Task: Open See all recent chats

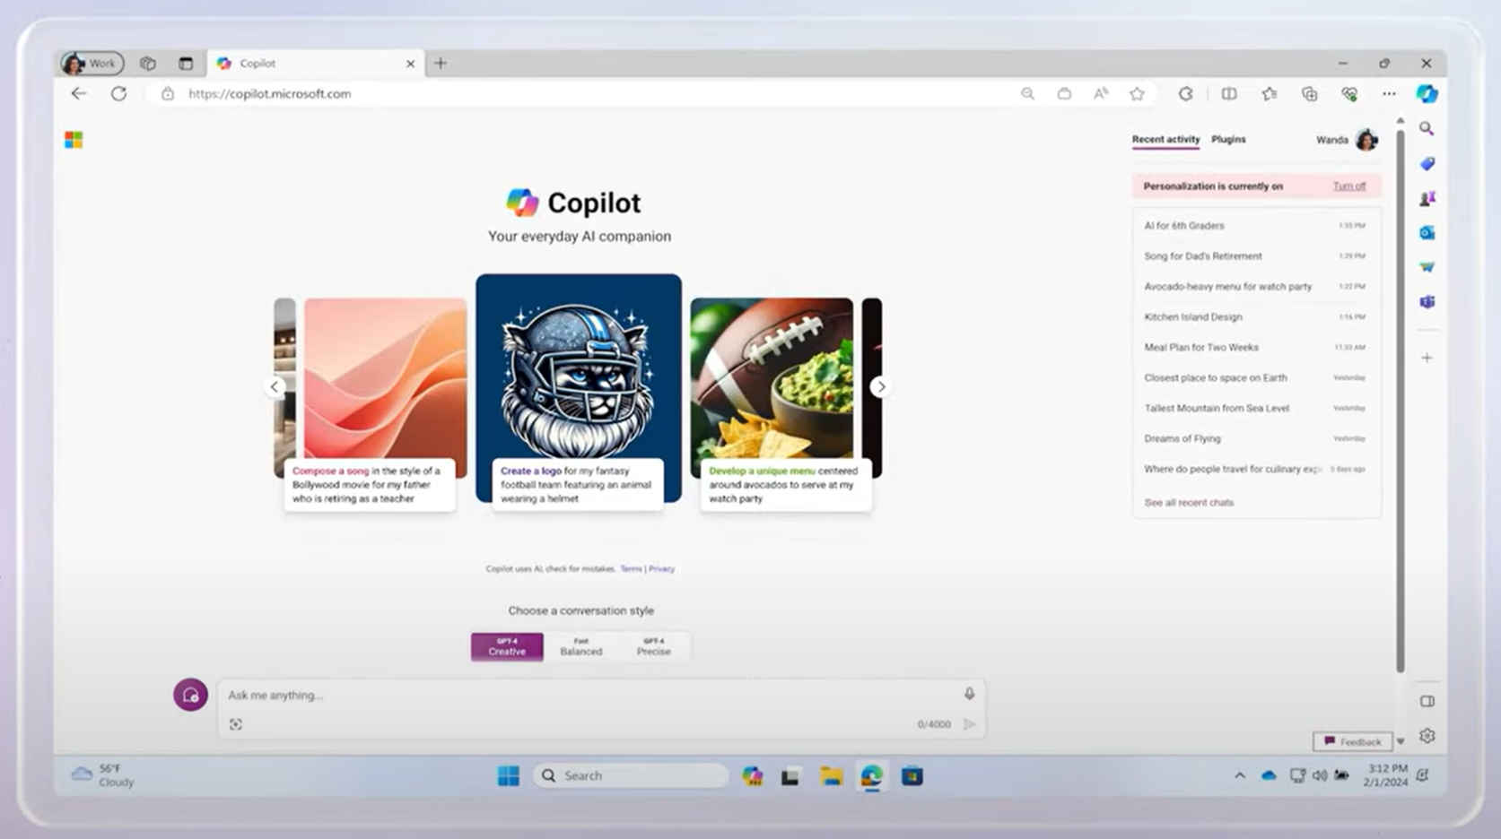Action: pyautogui.click(x=1189, y=503)
